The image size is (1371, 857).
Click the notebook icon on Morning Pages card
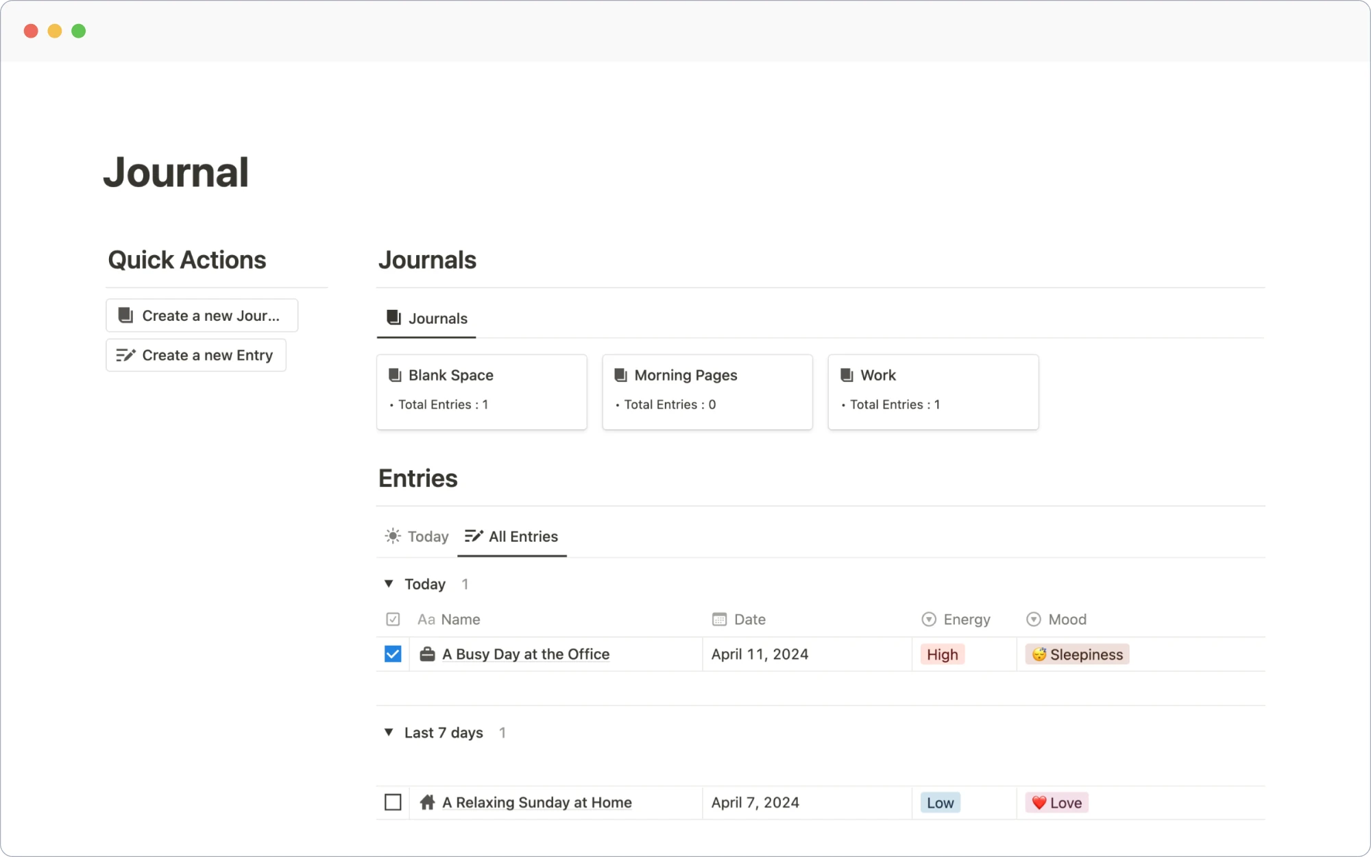tap(620, 375)
